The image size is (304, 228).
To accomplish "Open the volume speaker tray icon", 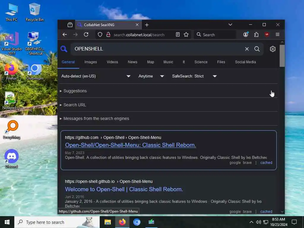I will (259, 222).
